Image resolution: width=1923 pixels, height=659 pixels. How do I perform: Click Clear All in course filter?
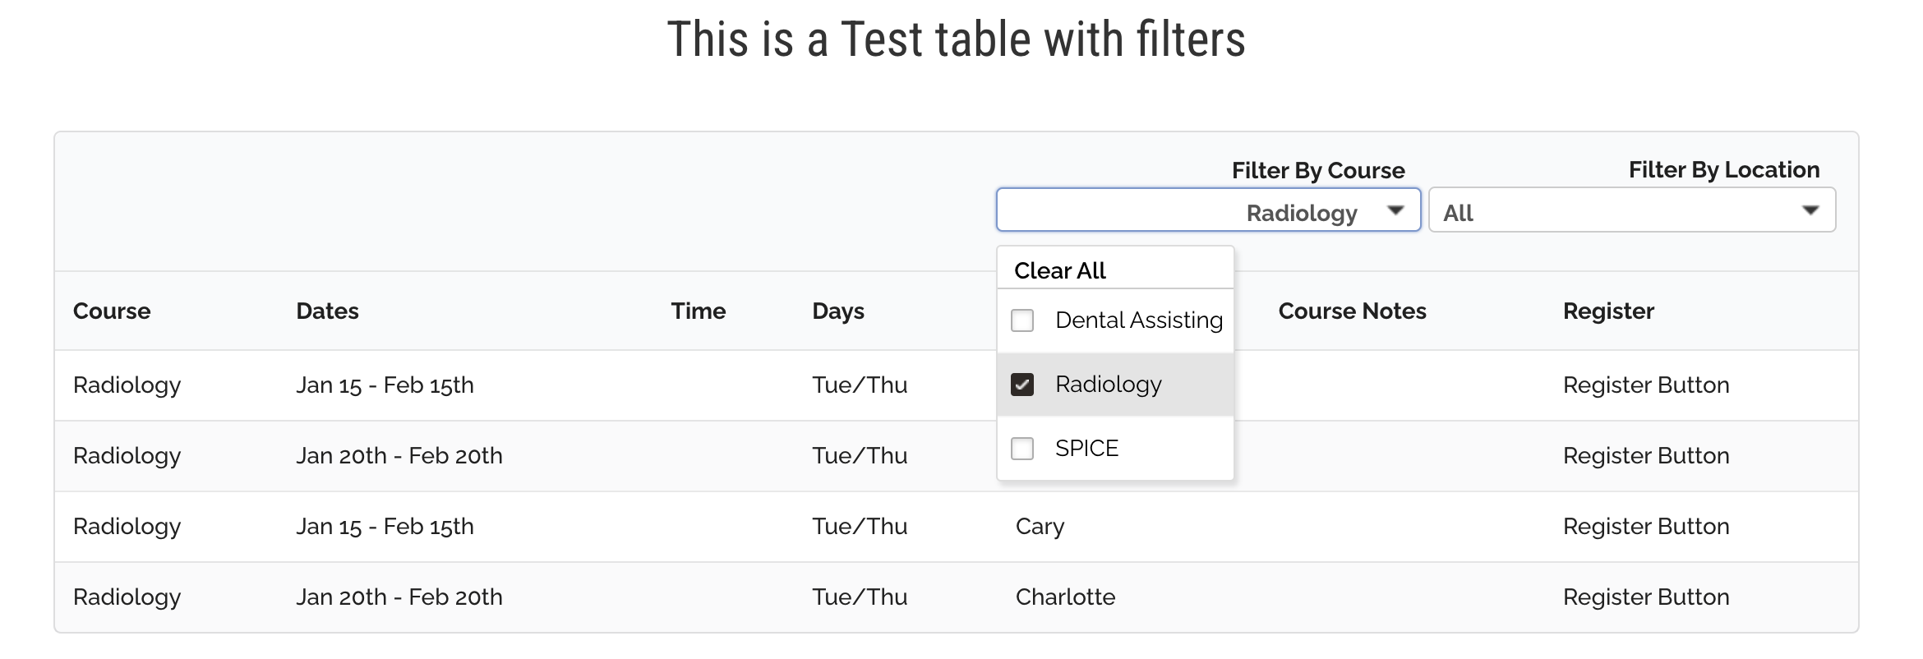click(x=1059, y=270)
